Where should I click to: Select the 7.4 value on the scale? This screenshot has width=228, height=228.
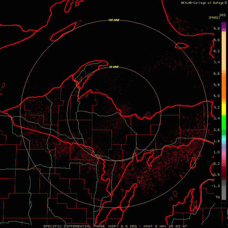coord(217,62)
